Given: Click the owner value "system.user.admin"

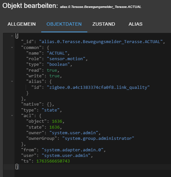Looking at the screenshot, I should (74, 133).
